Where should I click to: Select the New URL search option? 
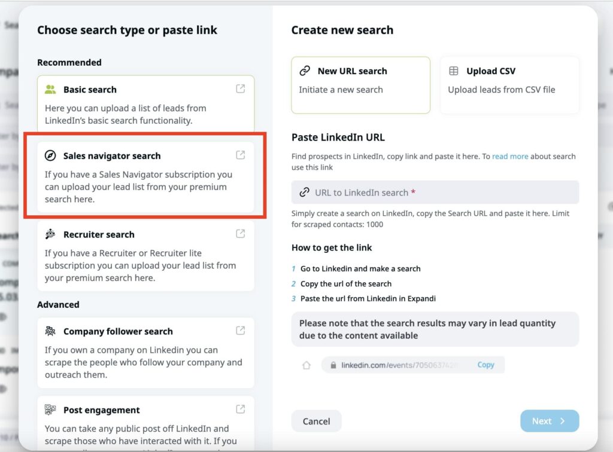[x=360, y=85]
